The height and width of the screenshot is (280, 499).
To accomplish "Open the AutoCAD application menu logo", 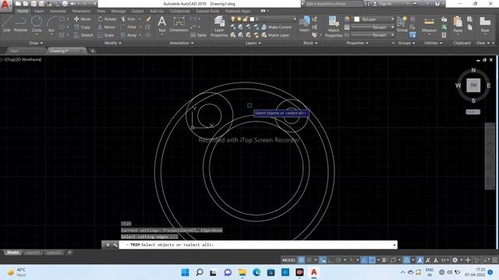I will (x=5, y=5).
